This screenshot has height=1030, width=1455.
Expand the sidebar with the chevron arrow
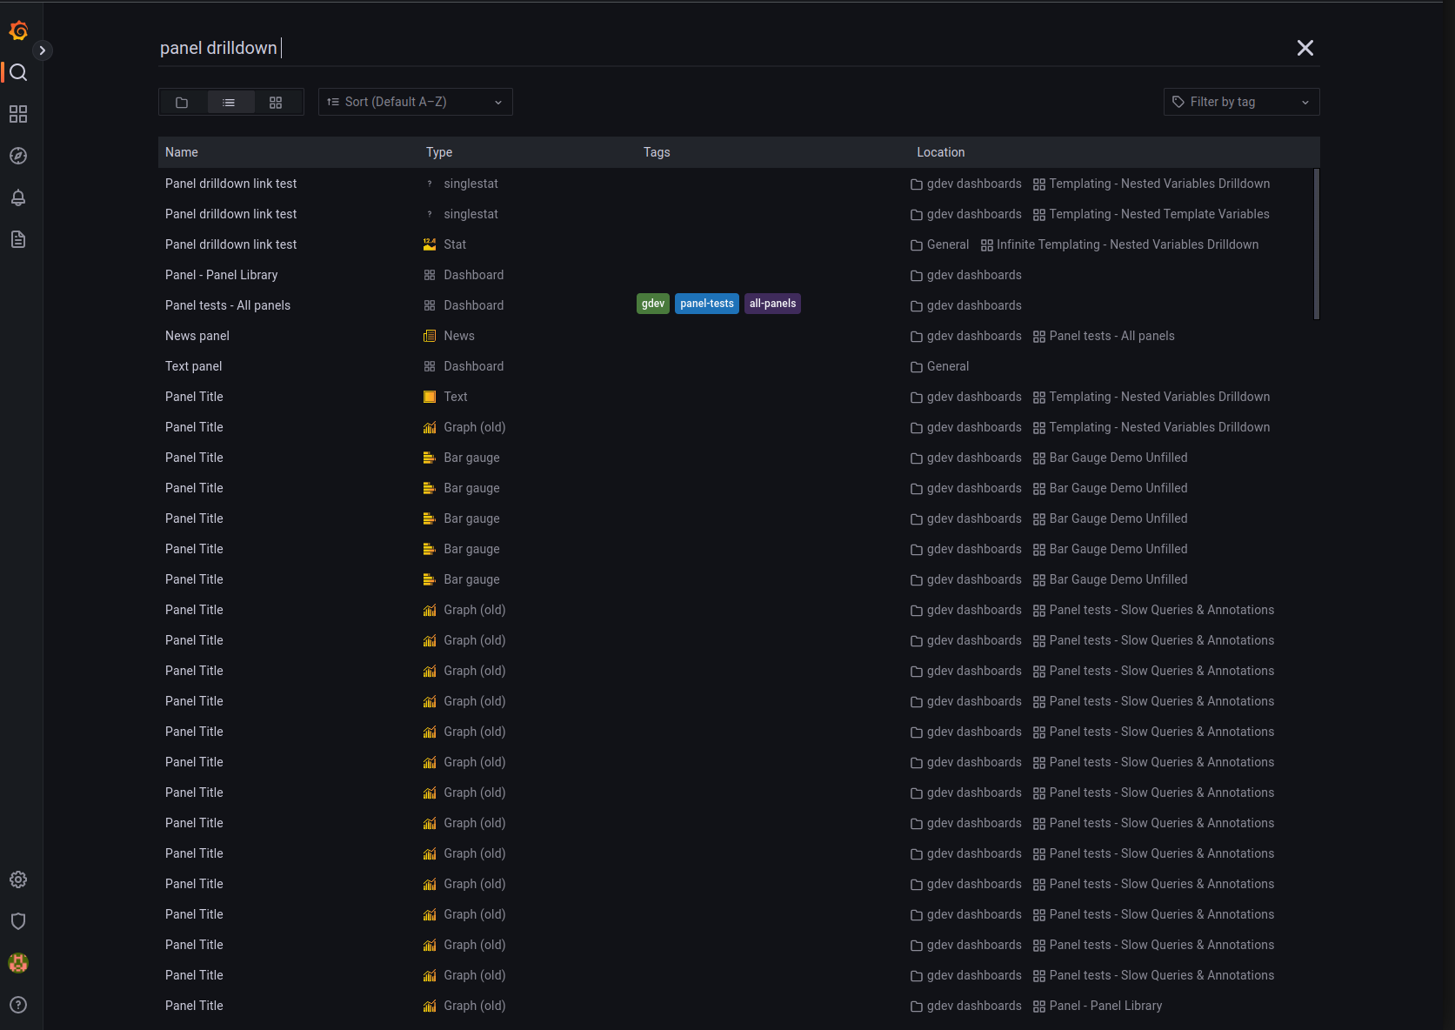click(43, 50)
